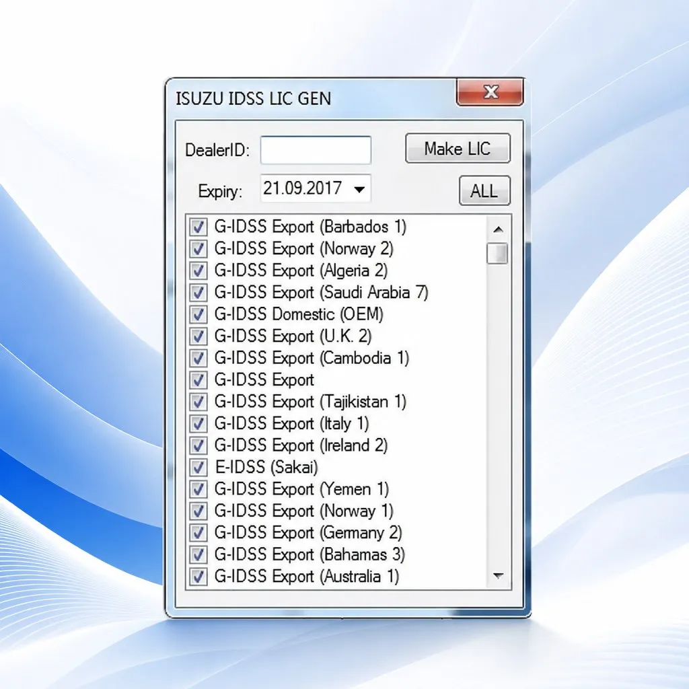Toggle G-IDSS Export (Bahamas 3) checkbox
689x689 pixels.
[x=198, y=555]
